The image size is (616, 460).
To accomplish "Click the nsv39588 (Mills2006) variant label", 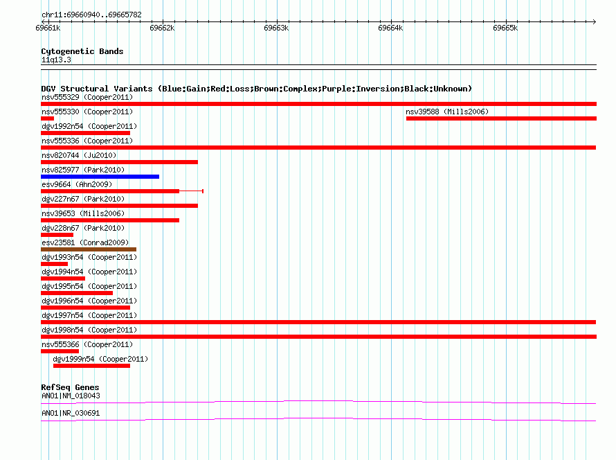I will pyautogui.click(x=447, y=112).
